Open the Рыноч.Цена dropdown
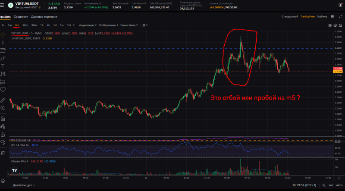 pyautogui.click(x=129, y=25)
